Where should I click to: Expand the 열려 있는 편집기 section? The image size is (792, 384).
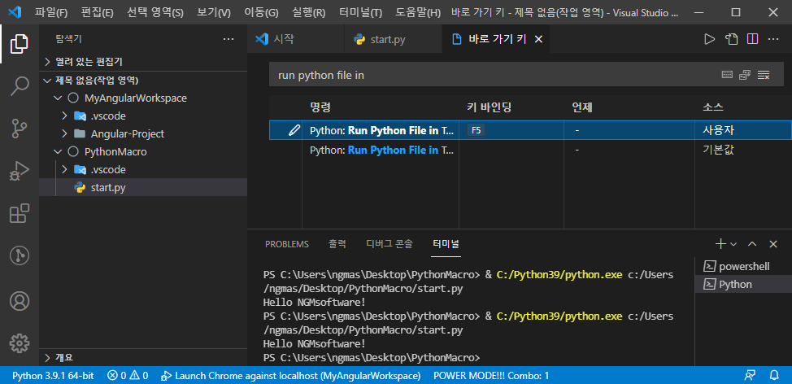point(143,62)
